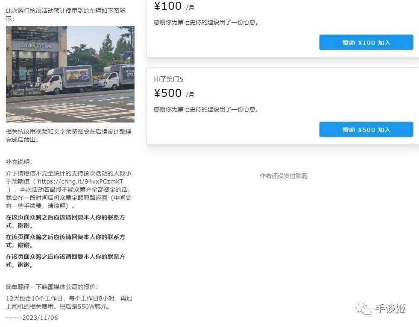The height and width of the screenshot is (327, 419).
Task: Click the Korean media quote heading
Action: pos(52,287)
